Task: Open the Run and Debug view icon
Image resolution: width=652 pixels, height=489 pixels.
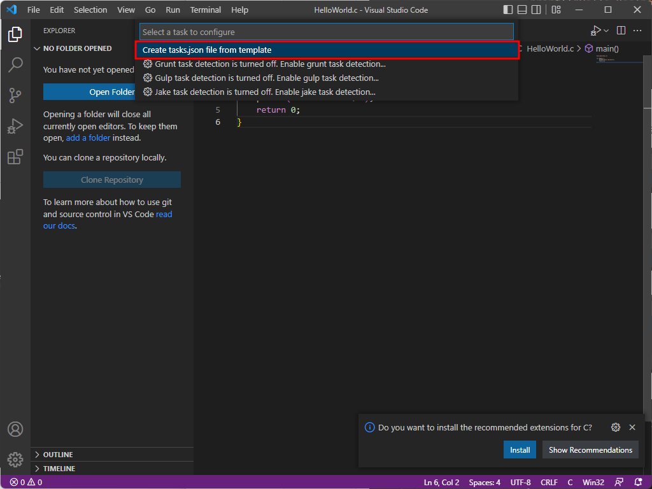Action: 15,126
